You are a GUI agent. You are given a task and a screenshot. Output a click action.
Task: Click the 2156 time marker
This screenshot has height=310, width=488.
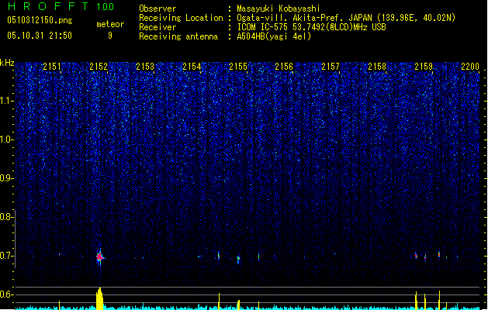[x=284, y=67]
